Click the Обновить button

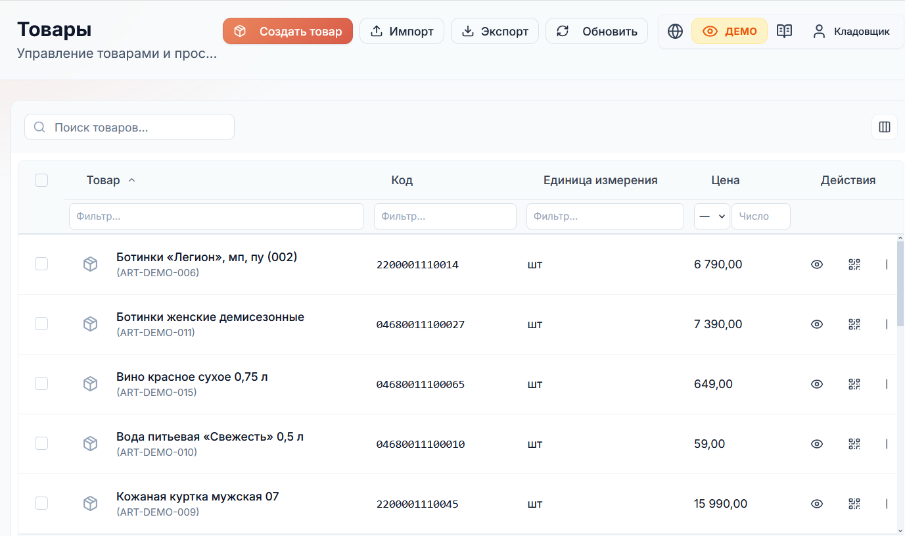pyautogui.click(x=597, y=31)
